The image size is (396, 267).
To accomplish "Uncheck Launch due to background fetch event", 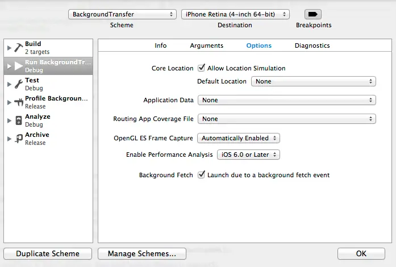I will 201,175.
